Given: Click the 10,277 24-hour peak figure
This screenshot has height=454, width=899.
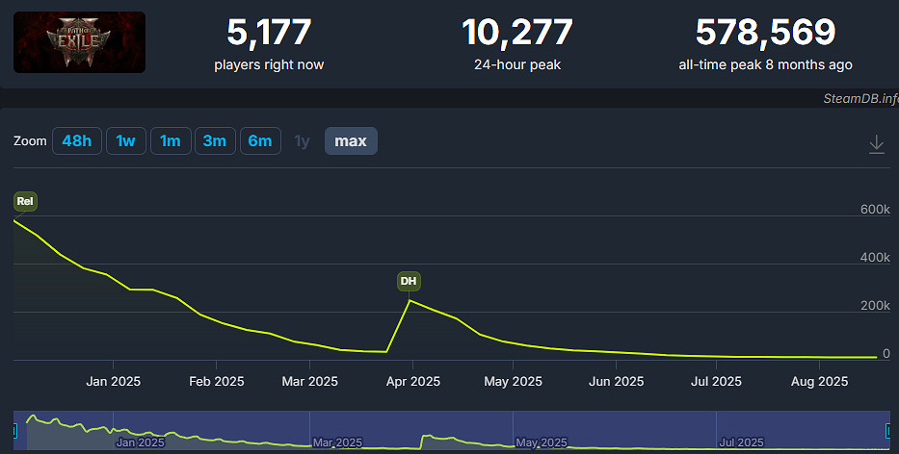Looking at the screenshot, I should pyautogui.click(x=517, y=33).
